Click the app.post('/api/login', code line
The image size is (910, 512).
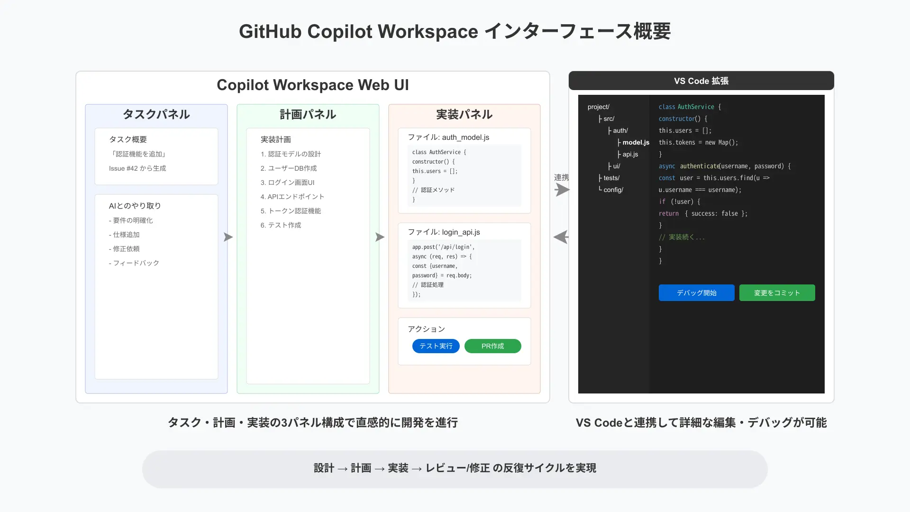pos(443,247)
